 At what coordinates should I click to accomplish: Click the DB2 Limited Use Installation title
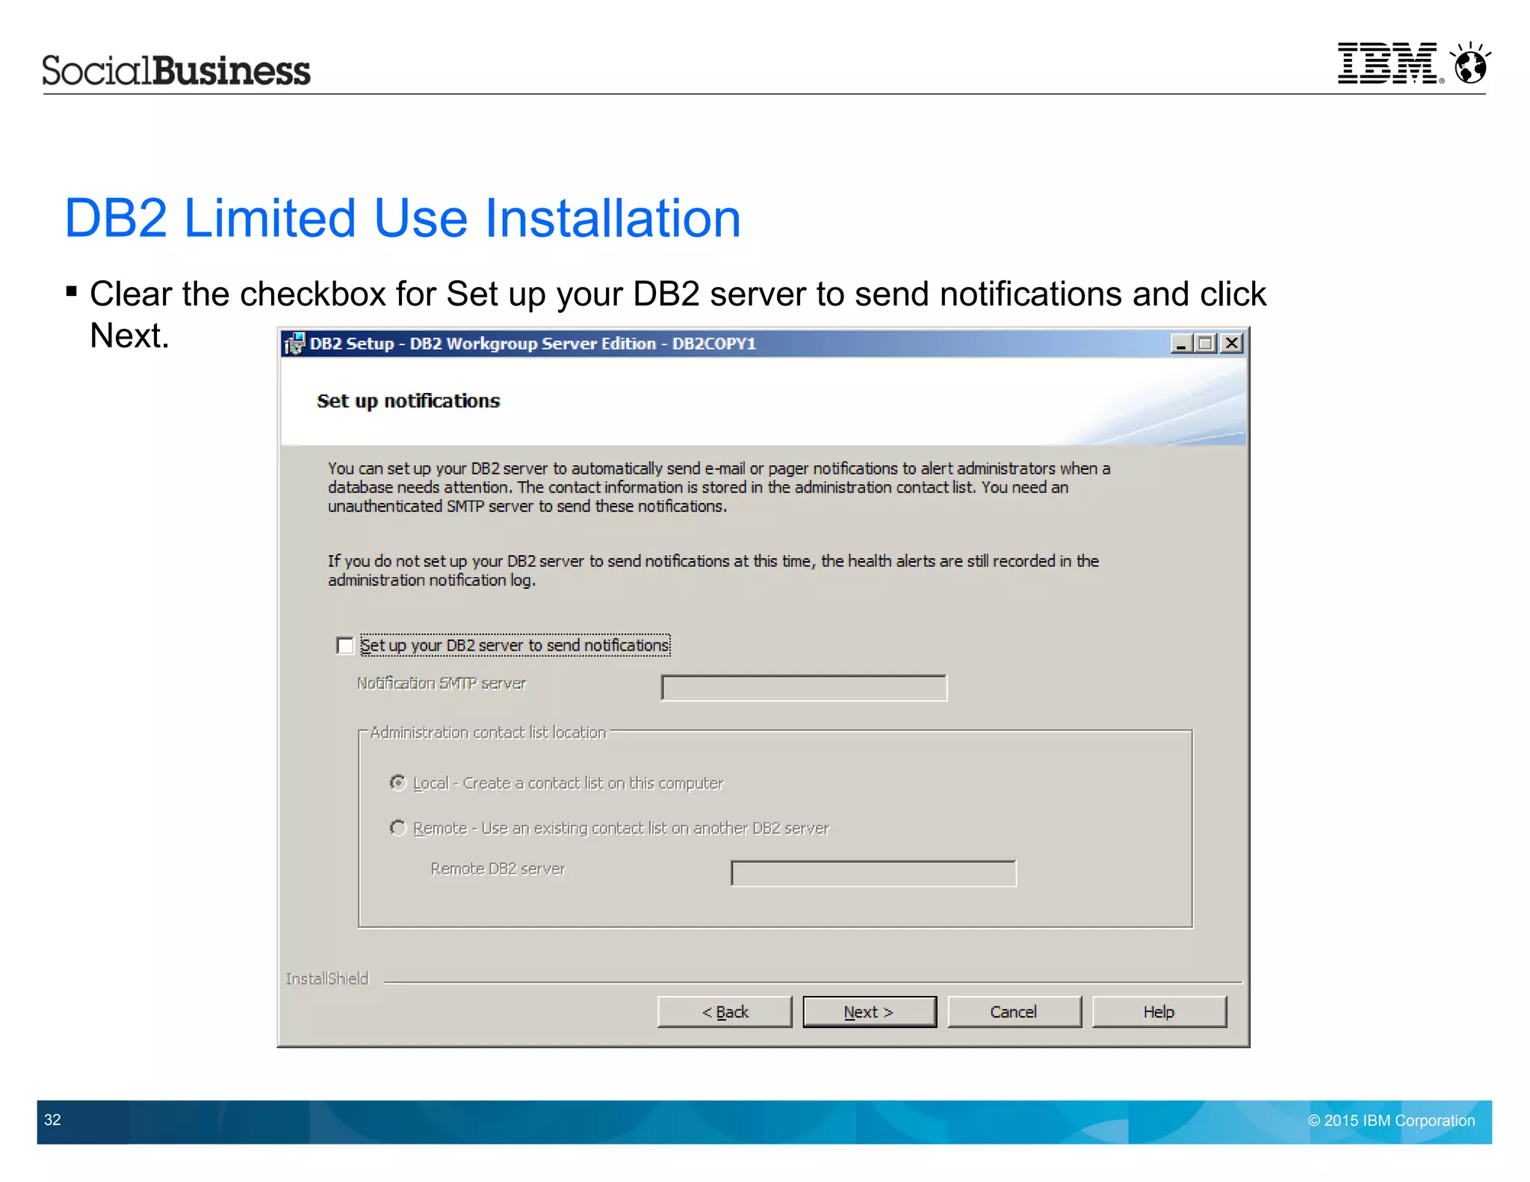click(403, 218)
